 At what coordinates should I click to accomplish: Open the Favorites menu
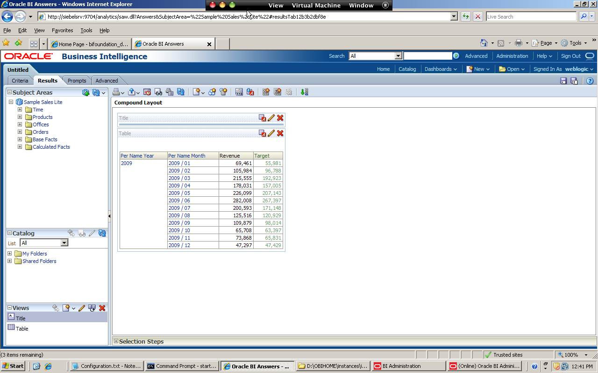click(63, 30)
